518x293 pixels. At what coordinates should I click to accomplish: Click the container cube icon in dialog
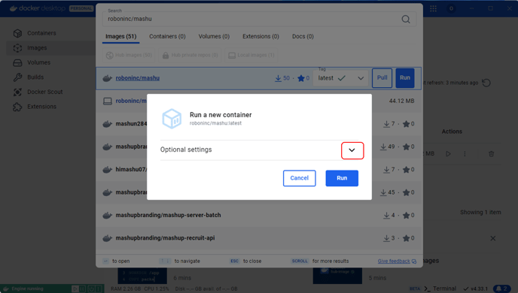click(172, 119)
